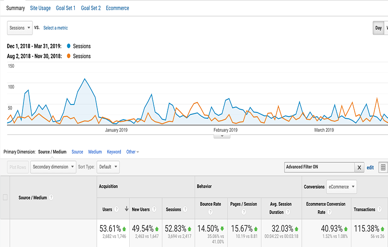Open the Sessions metric dropdown

click(x=20, y=28)
